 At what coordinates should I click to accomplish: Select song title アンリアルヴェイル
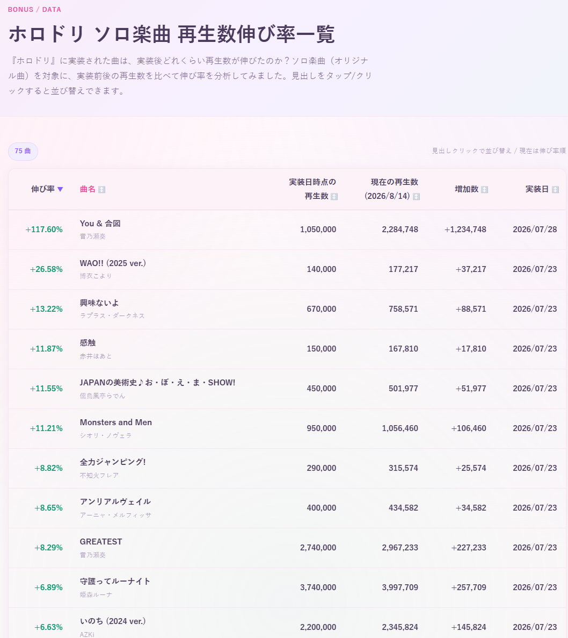(115, 501)
